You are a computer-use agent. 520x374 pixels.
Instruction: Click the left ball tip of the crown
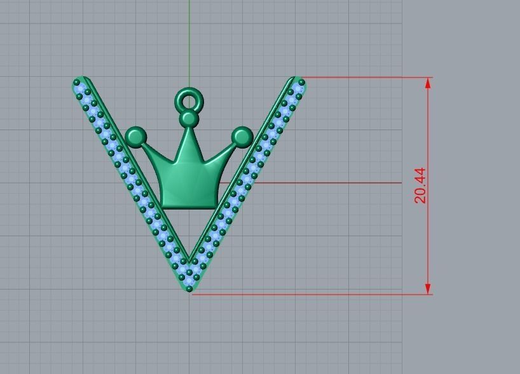[135, 137]
